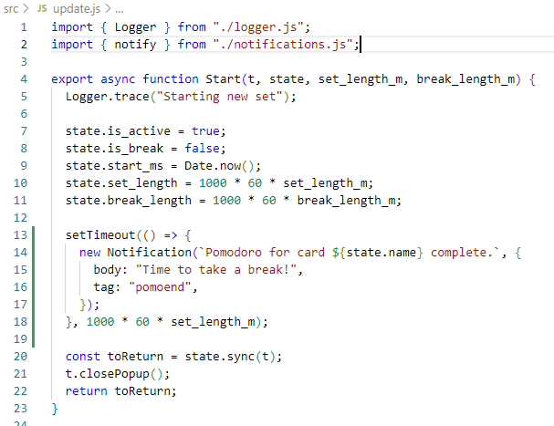The width and height of the screenshot is (554, 426).
Task: Click the "./logger.js" import path
Action: coord(258,27)
